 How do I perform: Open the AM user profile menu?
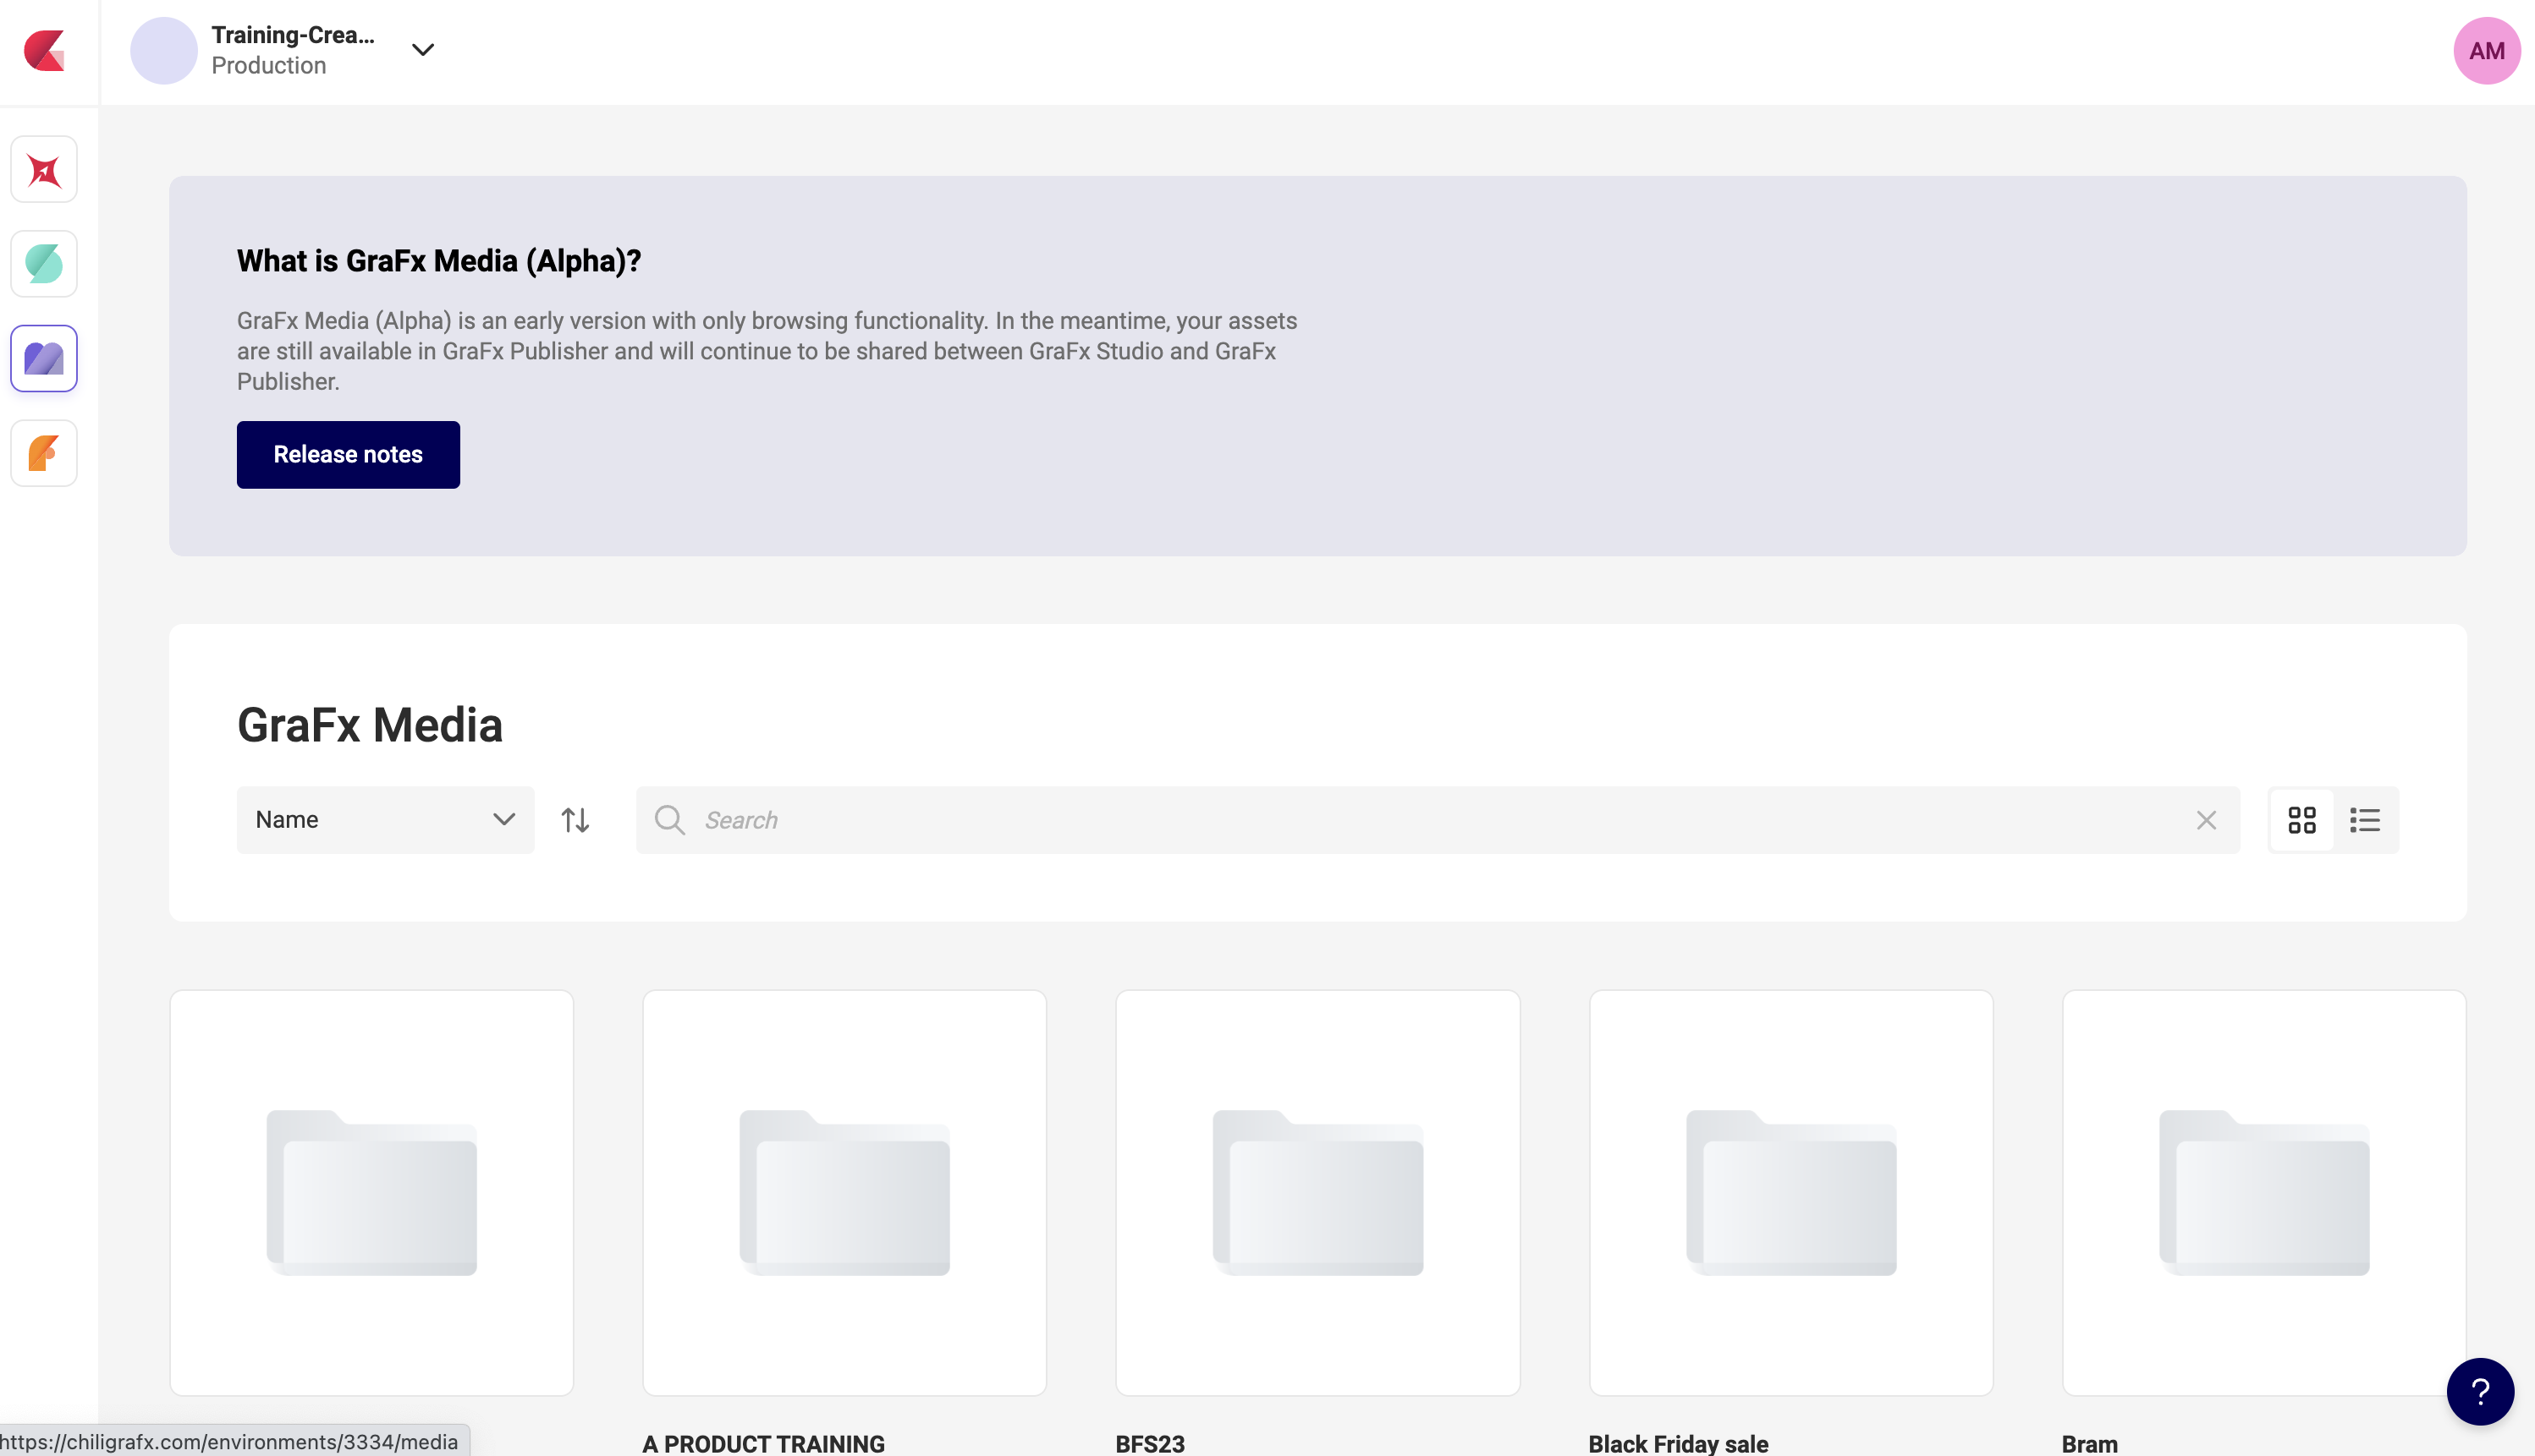(2487, 50)
